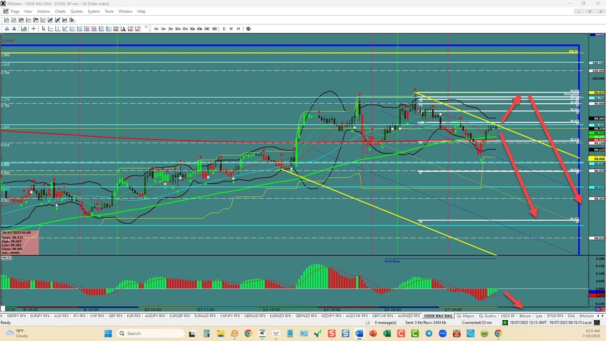Image resolution: width=606 pixels, height=341 pixels.
Task: Expand the drawing toolbar overflow chevron
Action: 146,27
